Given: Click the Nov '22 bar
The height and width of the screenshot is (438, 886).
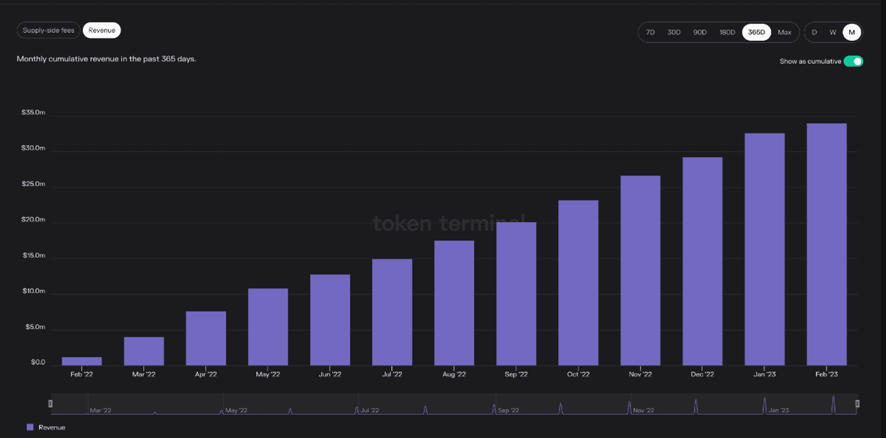Looking at the screenshot, I should click(x=640, y=271).
